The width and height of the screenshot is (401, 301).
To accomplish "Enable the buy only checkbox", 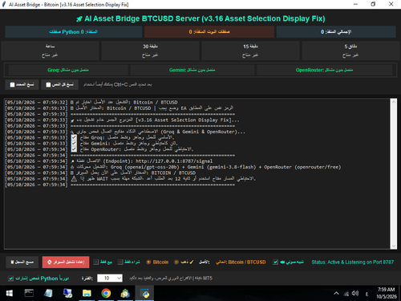I will pos(120,262).
